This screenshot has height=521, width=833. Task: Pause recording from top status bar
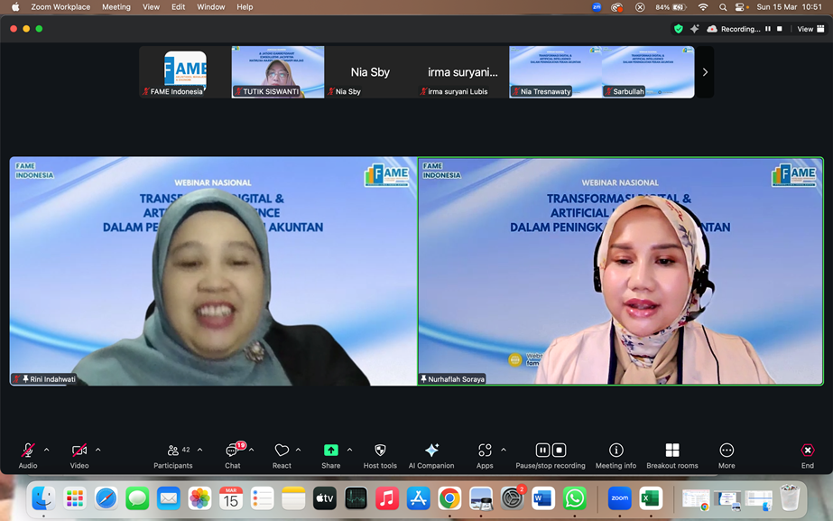point(768,29)
